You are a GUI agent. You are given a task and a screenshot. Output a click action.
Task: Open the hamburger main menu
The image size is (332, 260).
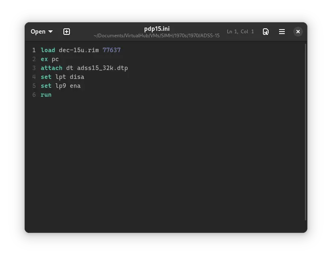(282, 32)
